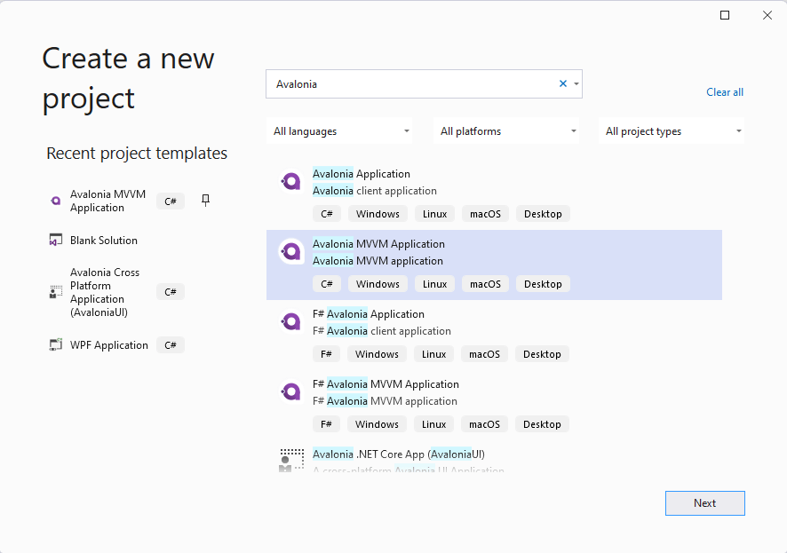Image resolution: width=787 pixels, height=553 pixels.
Task: Open the All platforms dropdown
Action: (505, 130)
